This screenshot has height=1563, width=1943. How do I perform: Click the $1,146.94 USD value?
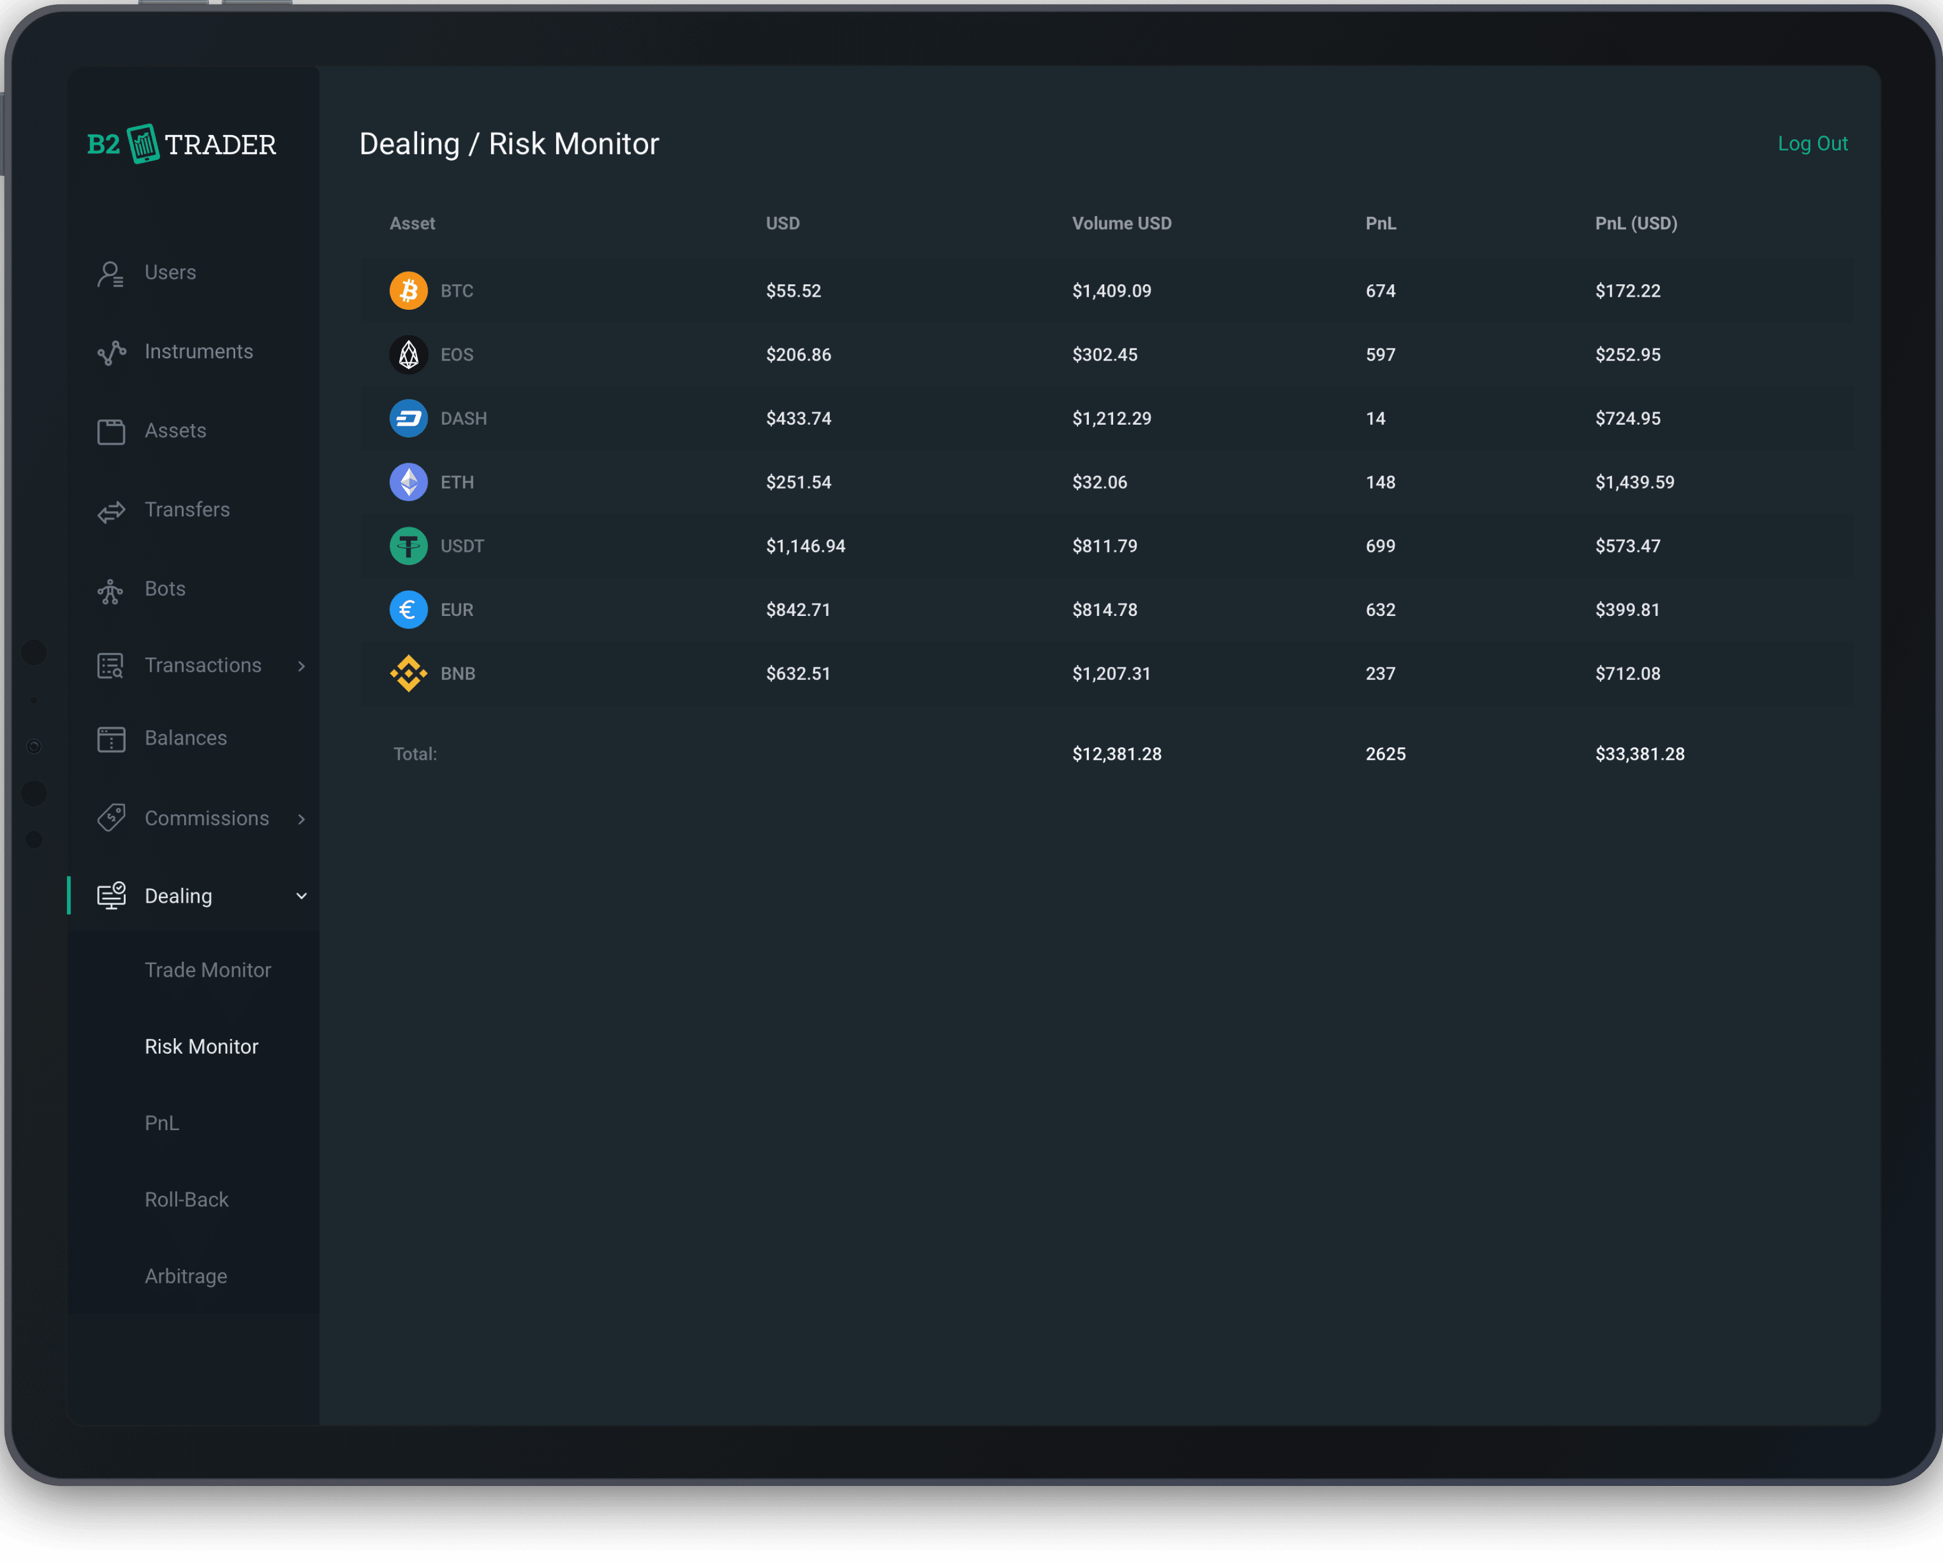pos(805,547)
